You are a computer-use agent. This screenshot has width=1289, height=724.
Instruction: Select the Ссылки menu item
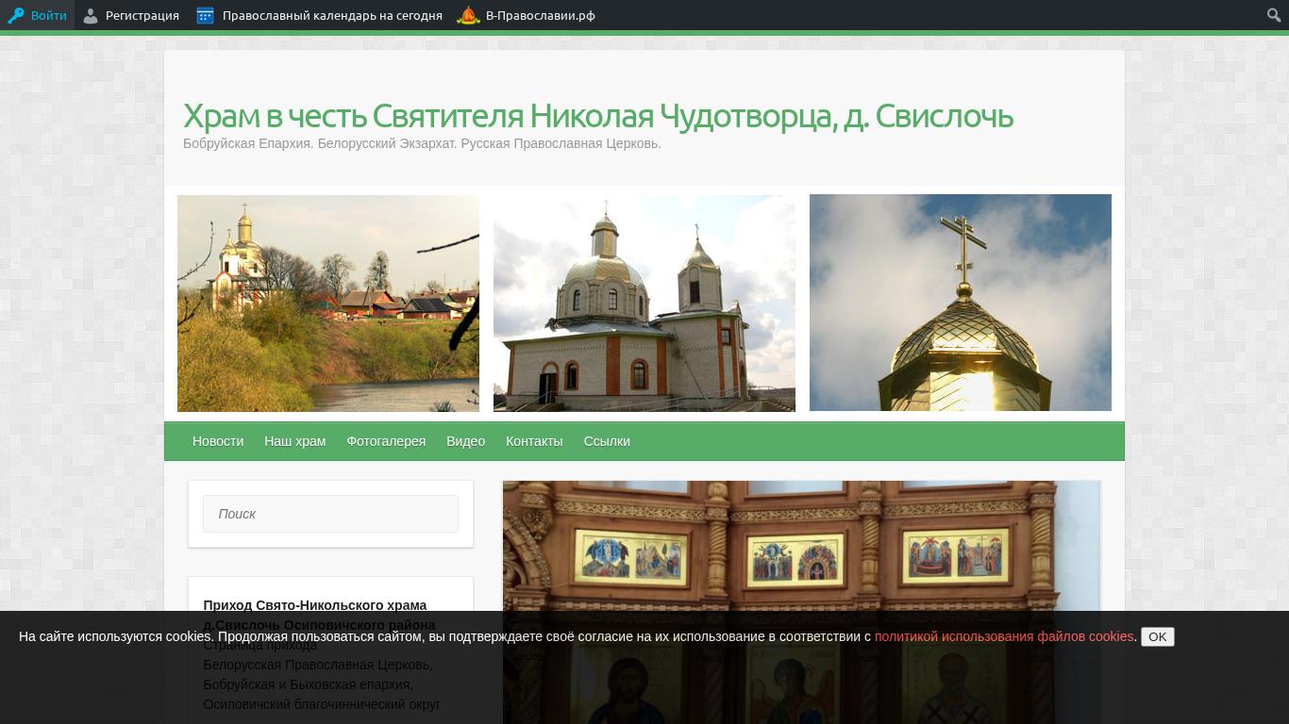607,441
